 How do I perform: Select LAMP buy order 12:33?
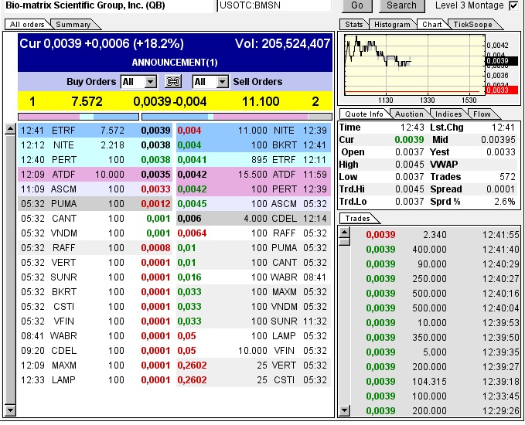point(95,380)
